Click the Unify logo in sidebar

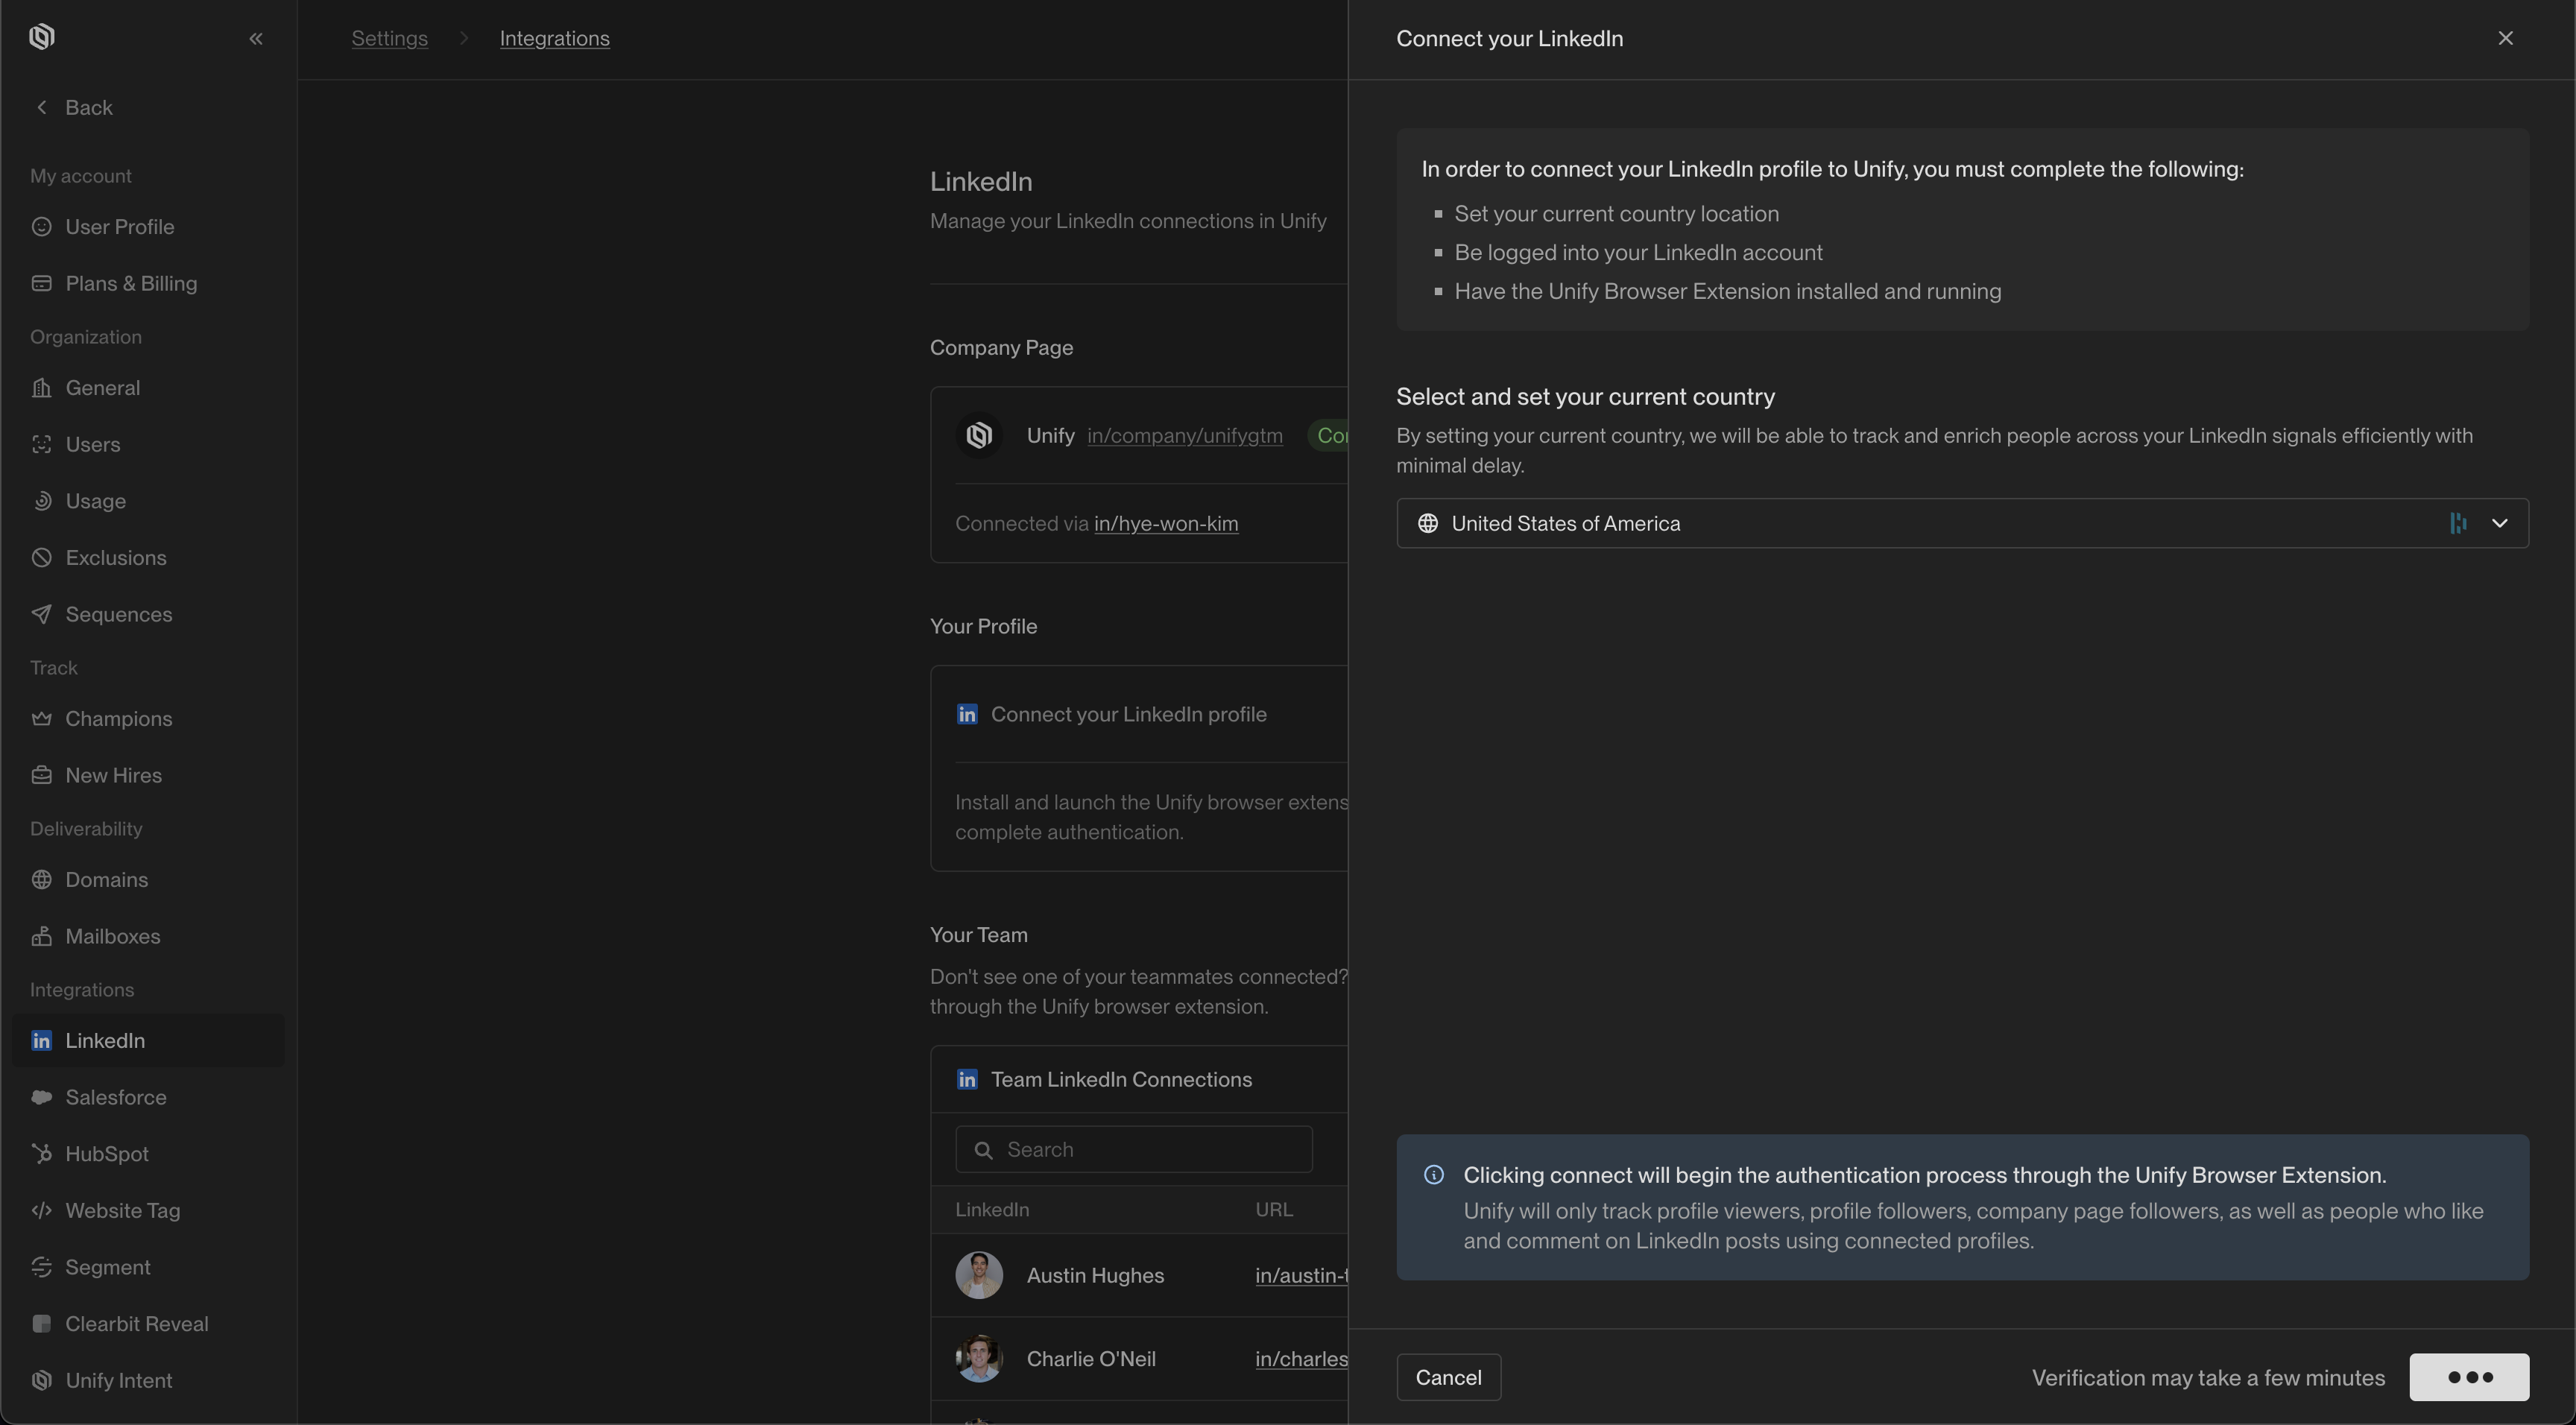click(42, 38)
